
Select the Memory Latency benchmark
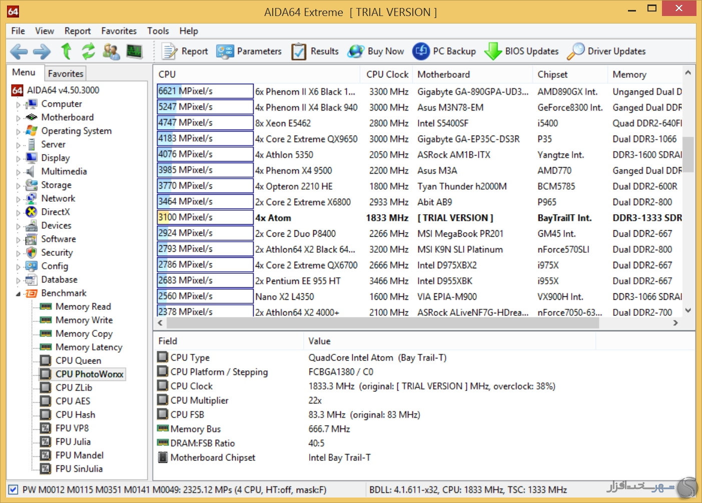(89, 347)
